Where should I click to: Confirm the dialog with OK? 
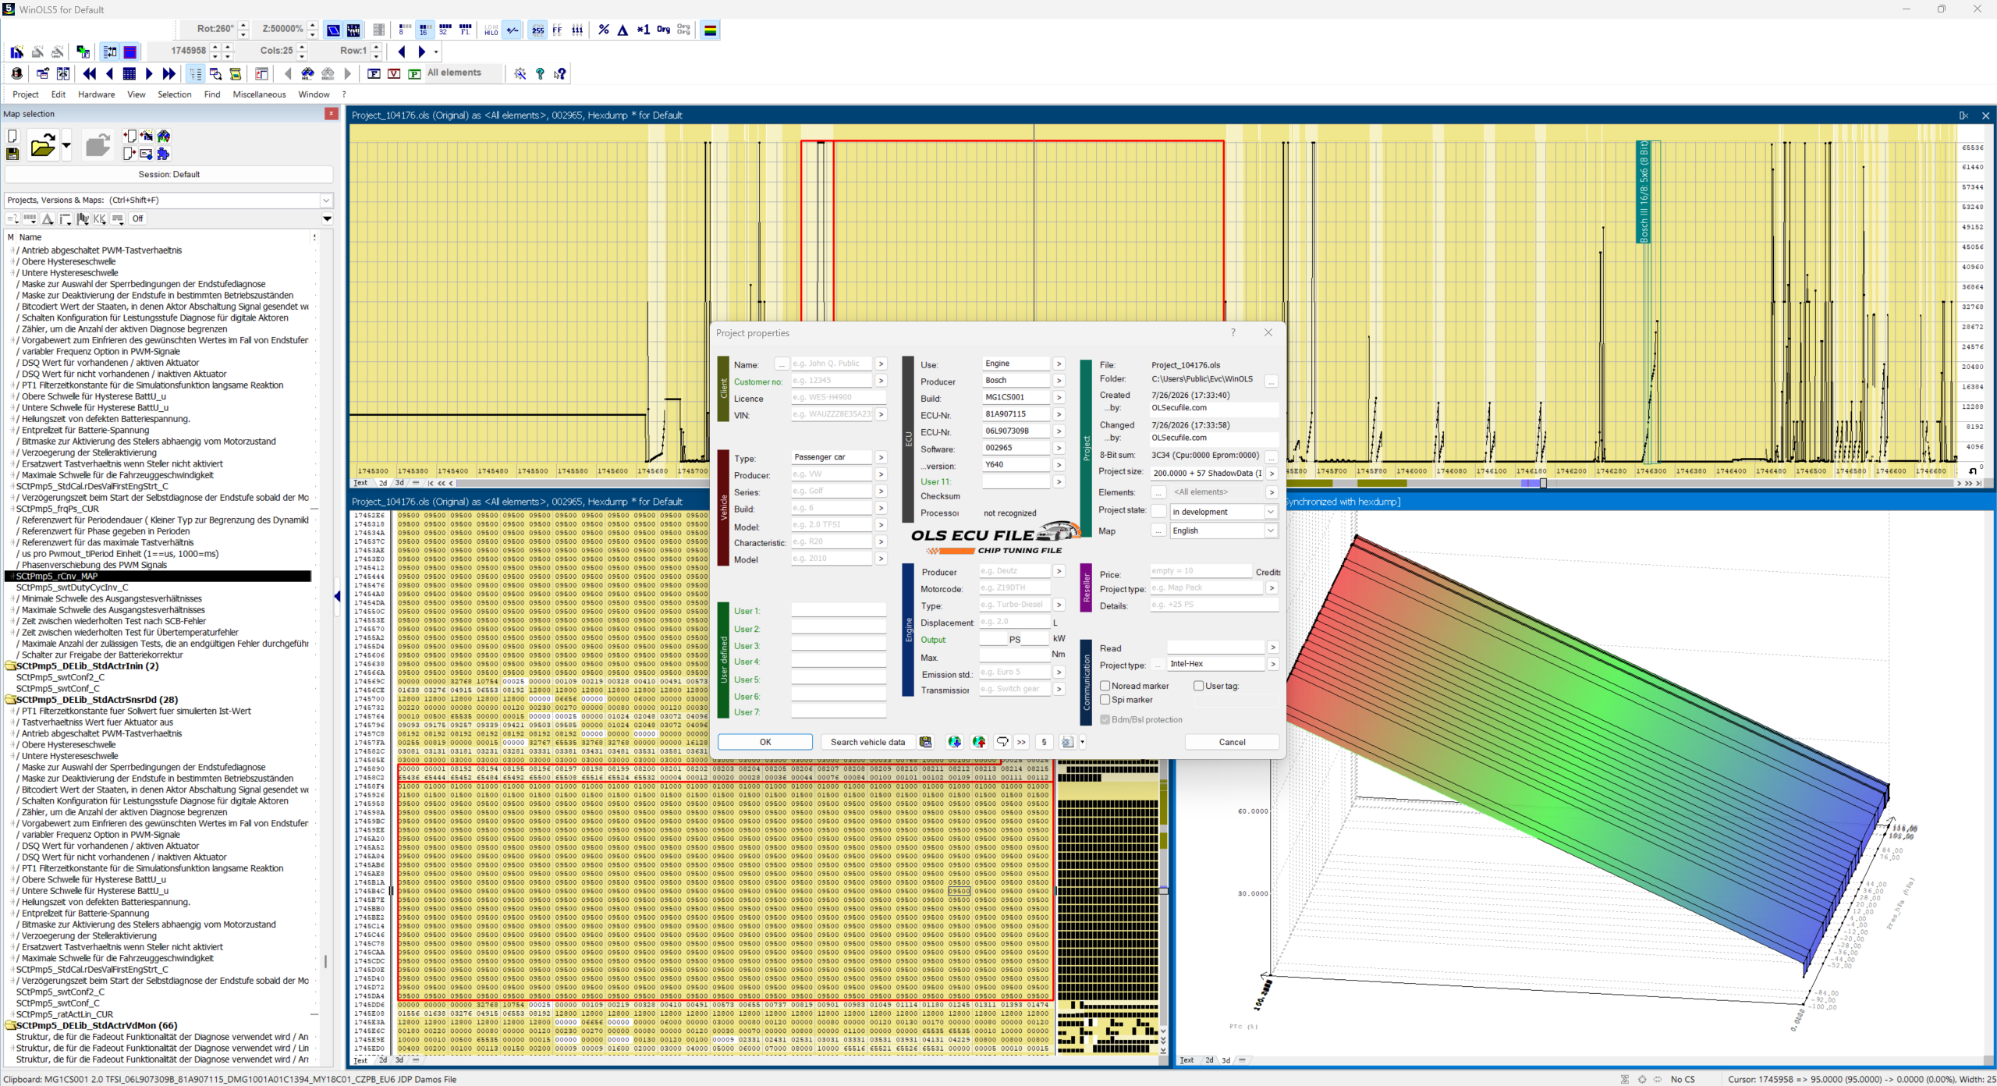(x=765, y=742)
